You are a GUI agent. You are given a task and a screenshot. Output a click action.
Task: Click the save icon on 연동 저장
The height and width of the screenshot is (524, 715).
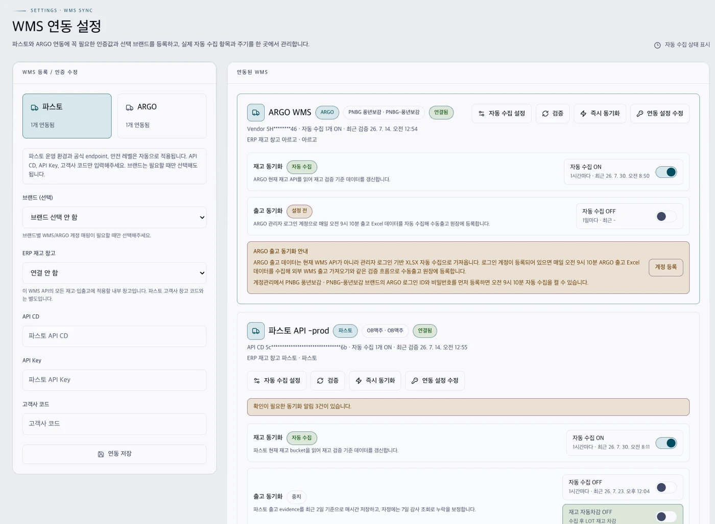(x=101, y=454)
